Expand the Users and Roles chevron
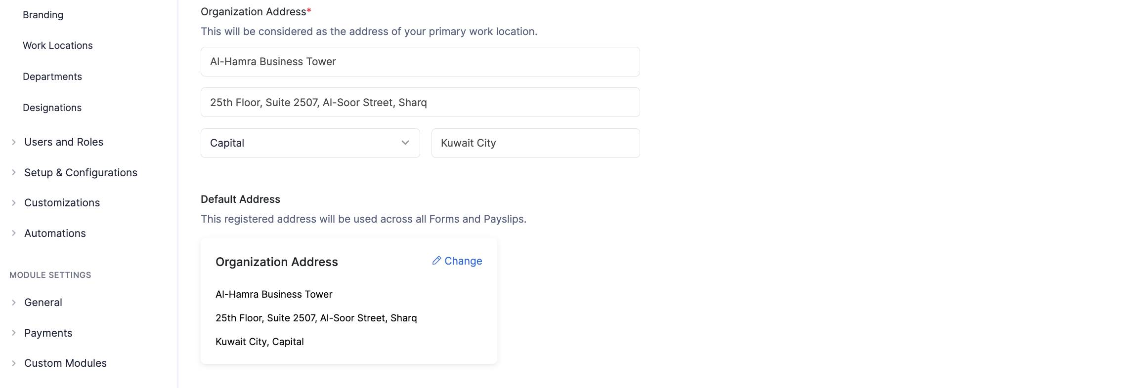Screen dimensions: 1126x388 click(x=14, y=142)
